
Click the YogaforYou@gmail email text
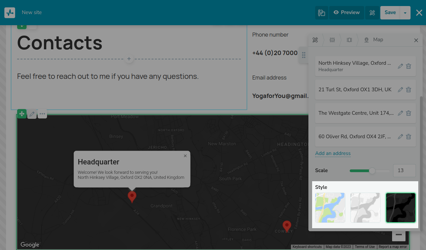(280, 96)
